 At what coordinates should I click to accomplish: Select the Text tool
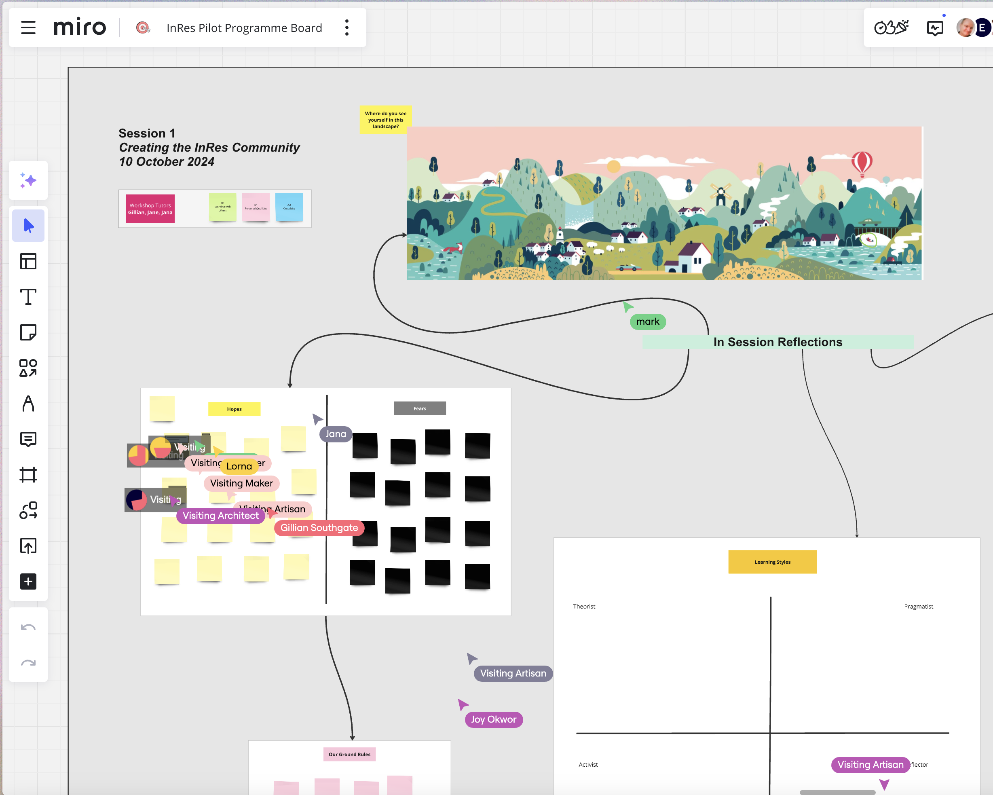[x=28, y=297]
